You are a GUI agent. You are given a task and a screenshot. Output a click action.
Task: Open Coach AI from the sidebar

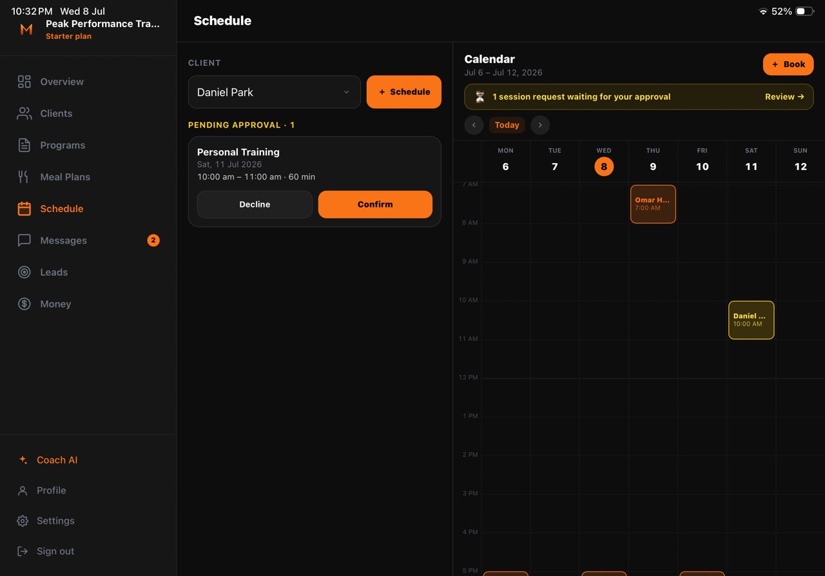[x=88, y=460]
